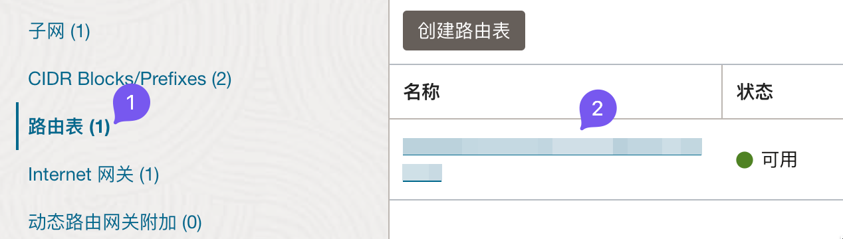Click the divider between 名称 and 状态 headers

pyautogui.click(x=722, y=92)
